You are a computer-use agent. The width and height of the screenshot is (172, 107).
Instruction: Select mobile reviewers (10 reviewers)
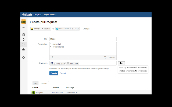(x=133, y=71)
